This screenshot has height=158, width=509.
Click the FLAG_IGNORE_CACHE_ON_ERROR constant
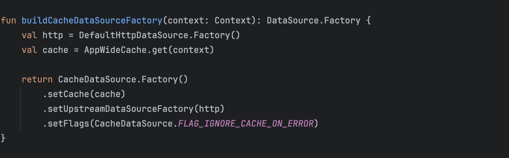pos(246,124)
